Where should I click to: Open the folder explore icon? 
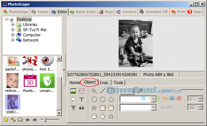(x=20, y=120)
